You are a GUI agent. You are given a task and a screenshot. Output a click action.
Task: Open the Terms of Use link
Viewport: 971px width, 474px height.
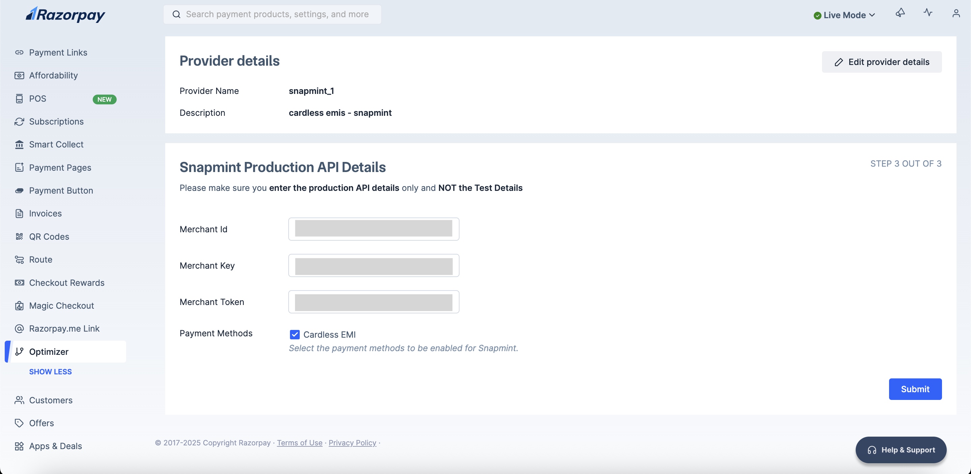(300, 443)
